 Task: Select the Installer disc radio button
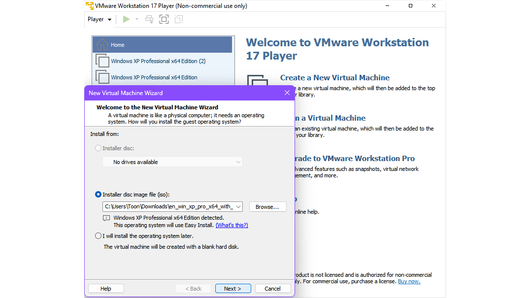pyautogui.click(x=98, y=148)
